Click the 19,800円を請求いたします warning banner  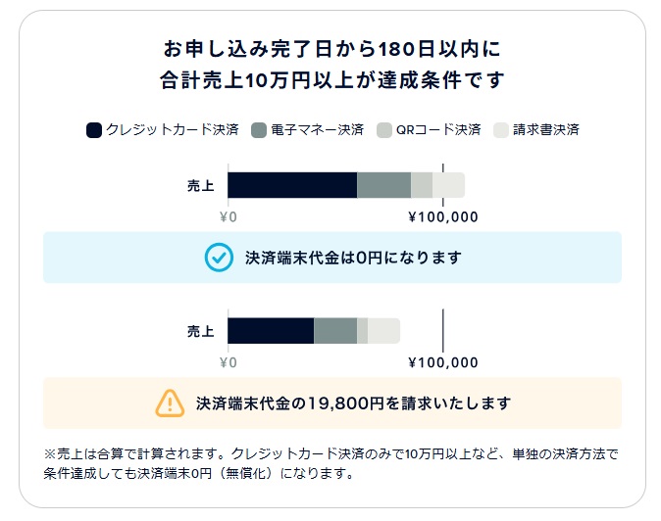click(x=332, y=403)
